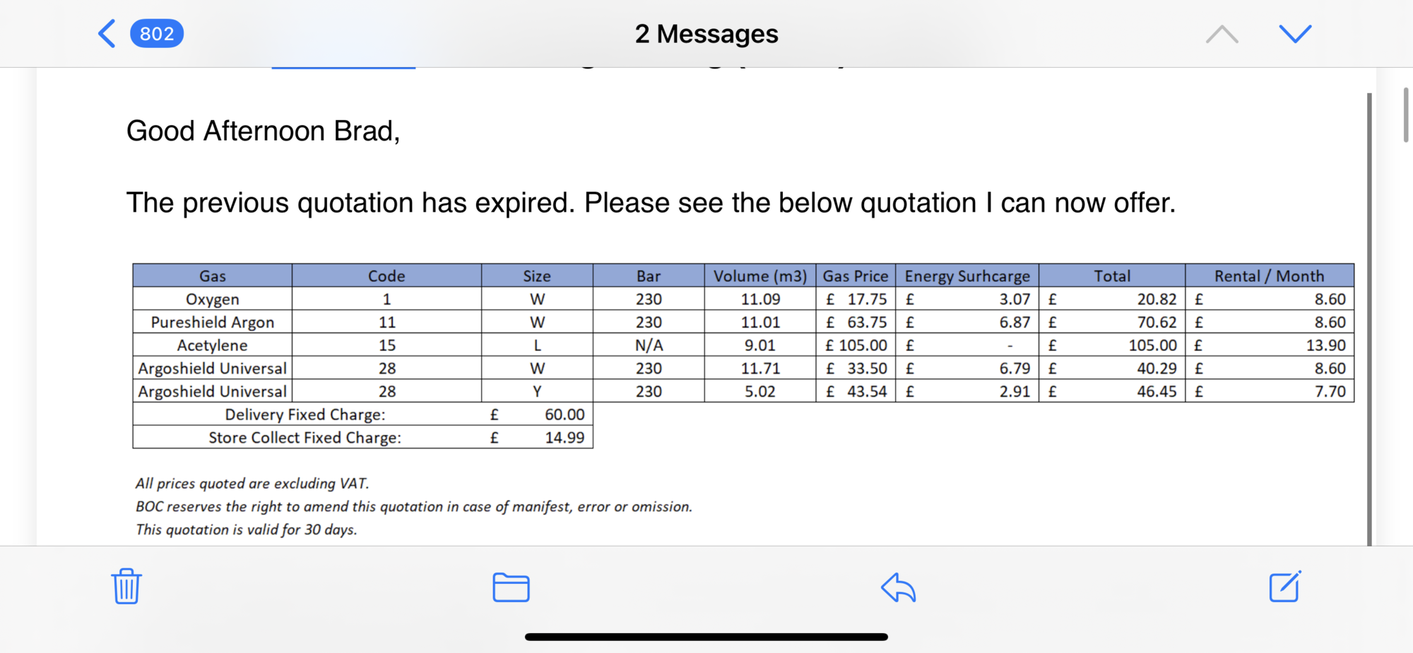Tap the page scroll indicator on the right

pos(1405,114)
